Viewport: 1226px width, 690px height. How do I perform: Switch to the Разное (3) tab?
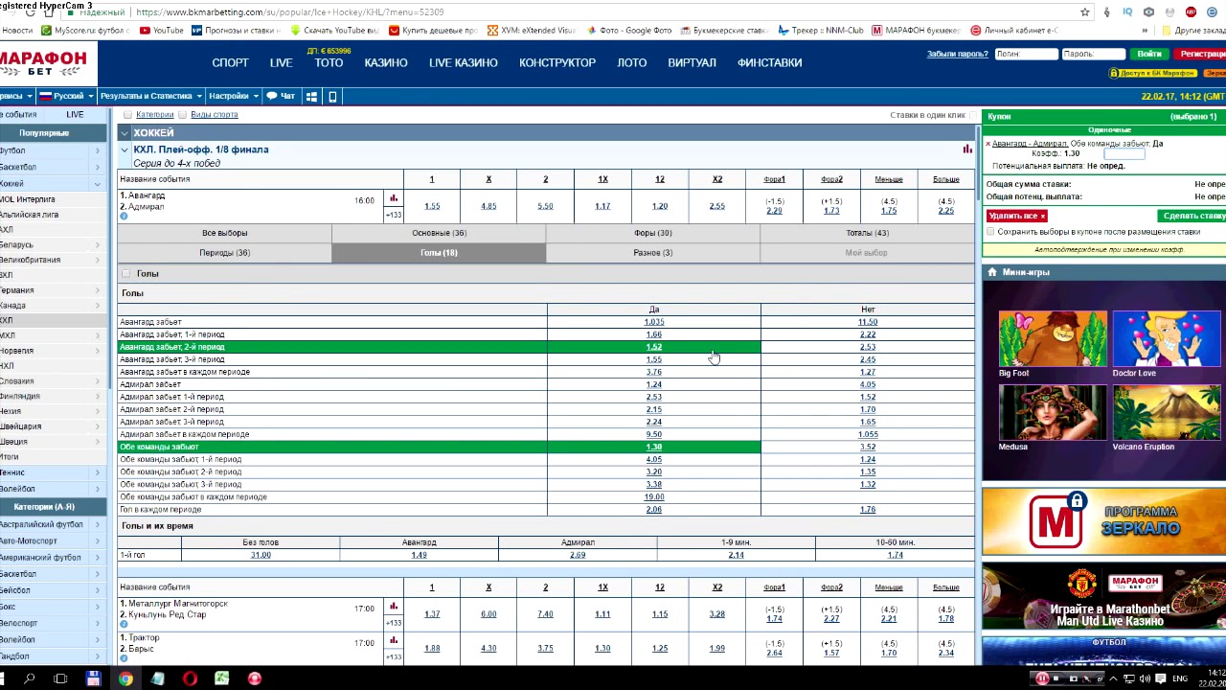point(653,253)
